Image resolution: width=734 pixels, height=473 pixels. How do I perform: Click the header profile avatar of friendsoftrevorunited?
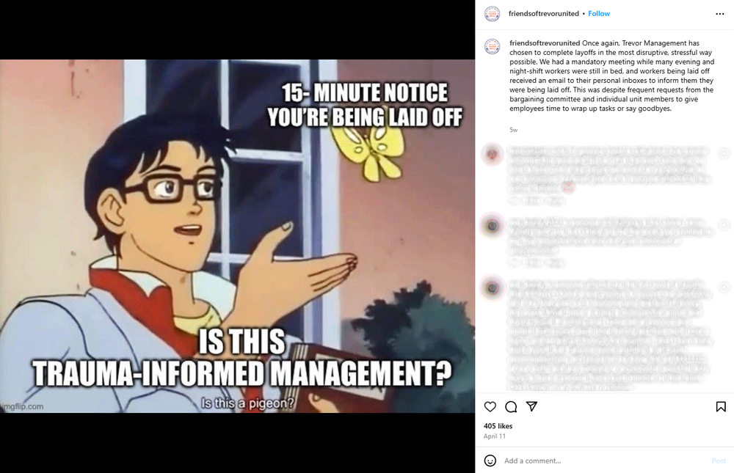coord(492,14)
